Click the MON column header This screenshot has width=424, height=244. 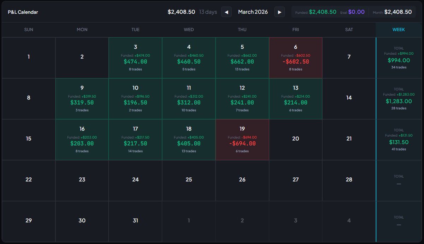pos(82,30)
